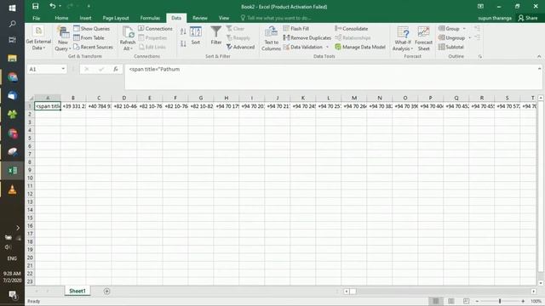This screenshot has height=306, width=545.
Task: Sort Z to A descending icon
Action: coord(183,43)
